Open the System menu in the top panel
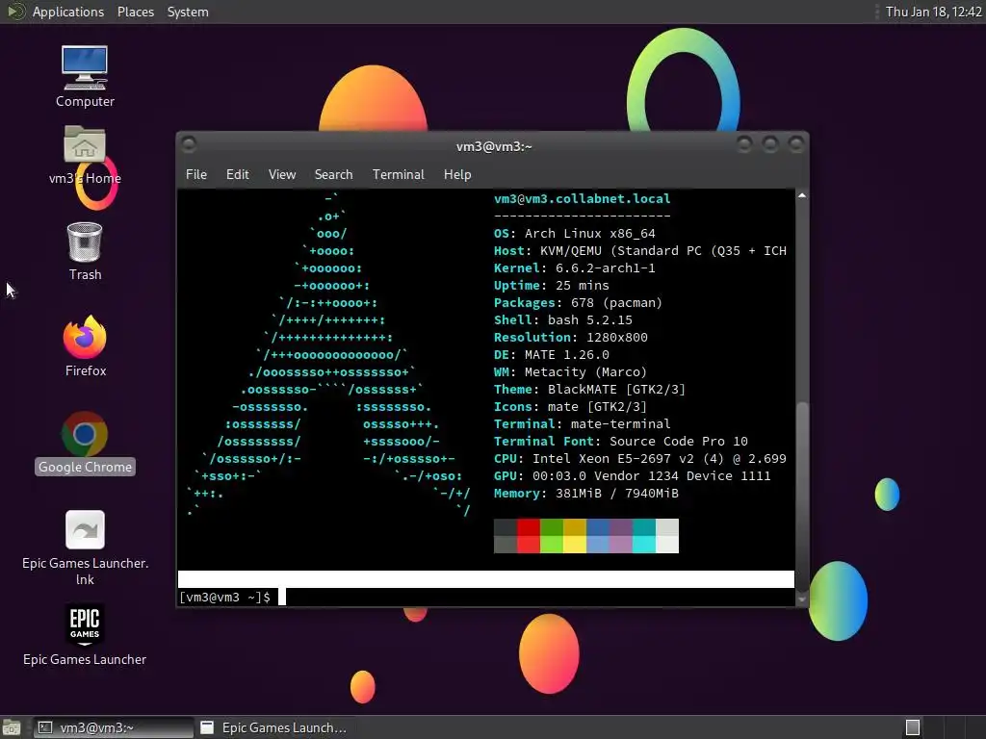This screenshot has height=739, width=986. 188,12
